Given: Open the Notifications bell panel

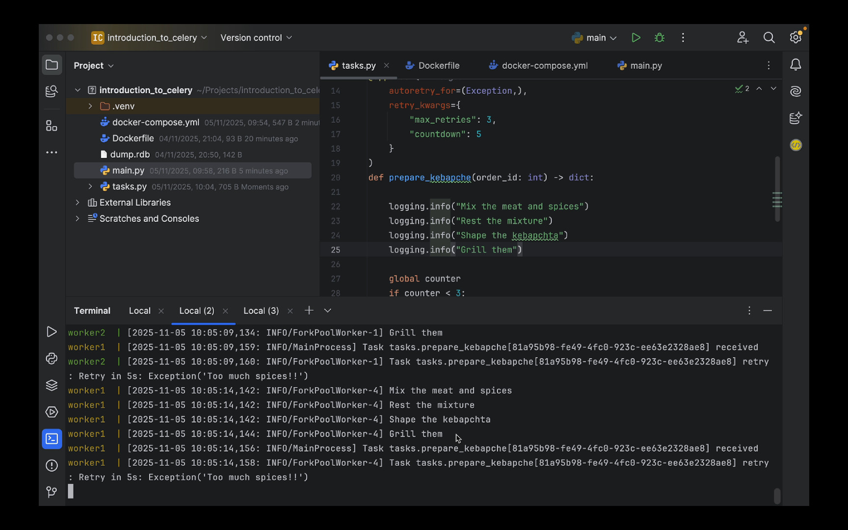Looking at the screenshot, I should [795, 65].
